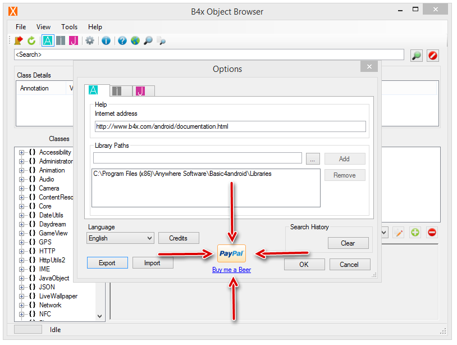Image resolution: width=457 pixels, height=345 pixels.
Task: Click OK in Options dialog
Action: click(304, 265)
